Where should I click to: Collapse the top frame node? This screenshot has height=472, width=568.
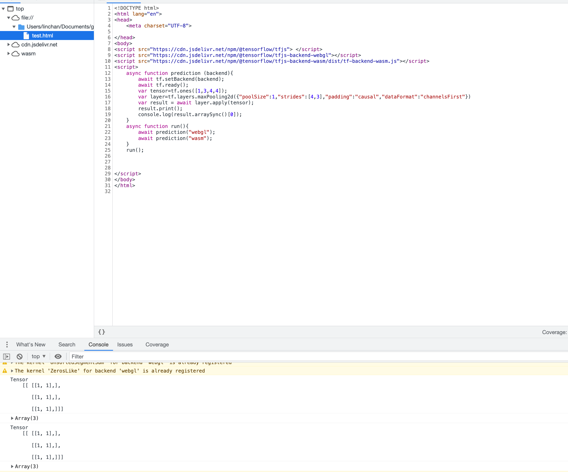click(3, 9)
